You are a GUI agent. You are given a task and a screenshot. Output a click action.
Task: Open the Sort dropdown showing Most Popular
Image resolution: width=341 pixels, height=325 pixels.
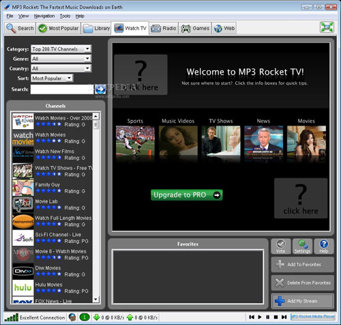[70, 79]
